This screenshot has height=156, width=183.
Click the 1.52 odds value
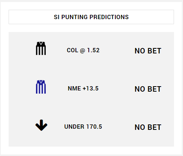(93, 50)
